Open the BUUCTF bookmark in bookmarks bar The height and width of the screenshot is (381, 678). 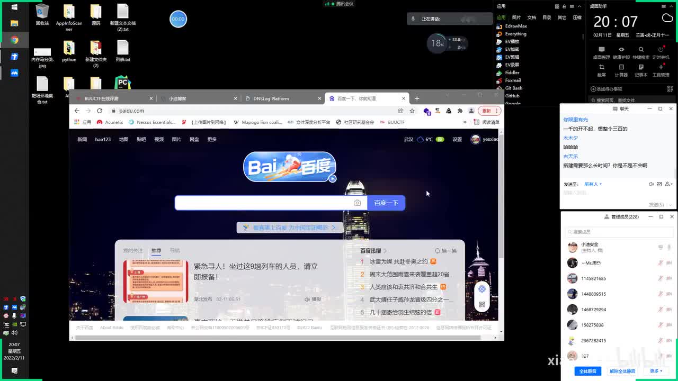[392, 122]
